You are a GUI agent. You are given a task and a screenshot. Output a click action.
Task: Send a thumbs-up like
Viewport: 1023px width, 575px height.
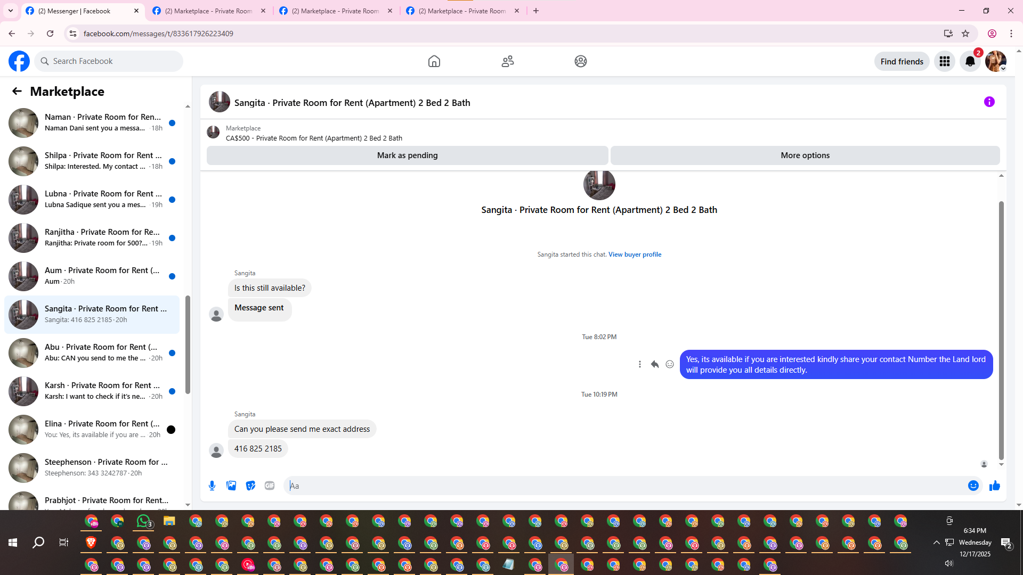point(994,486)
